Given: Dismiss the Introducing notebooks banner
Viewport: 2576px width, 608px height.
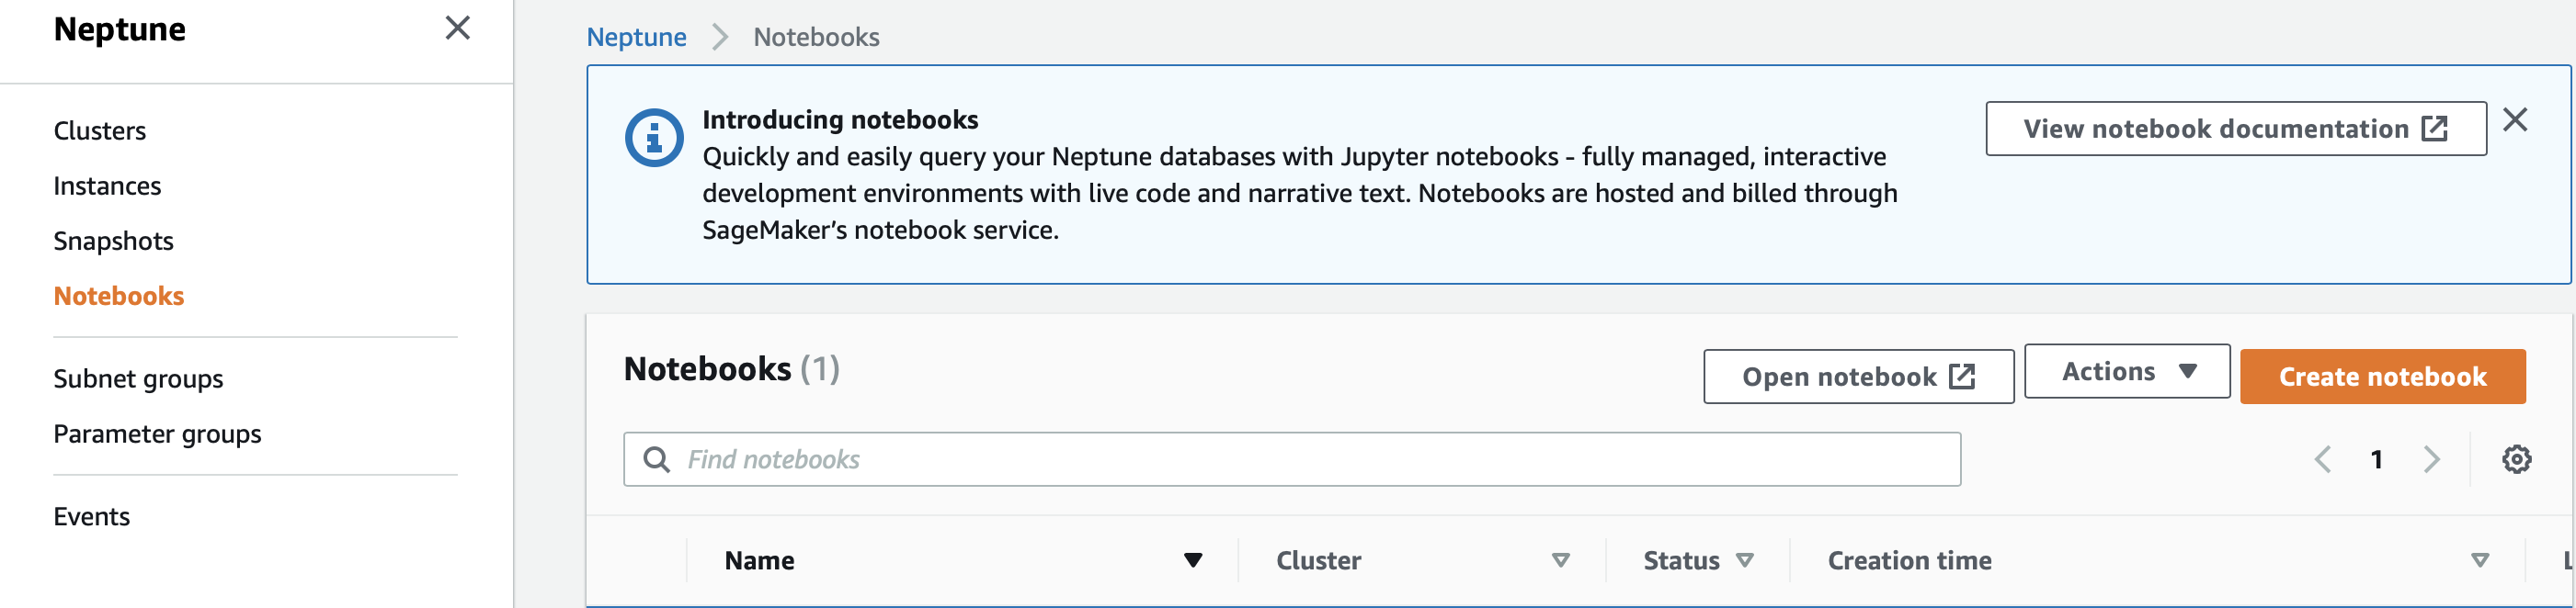Looking at the screenshot, I should pyautogui.click(x=2514, y=121).
